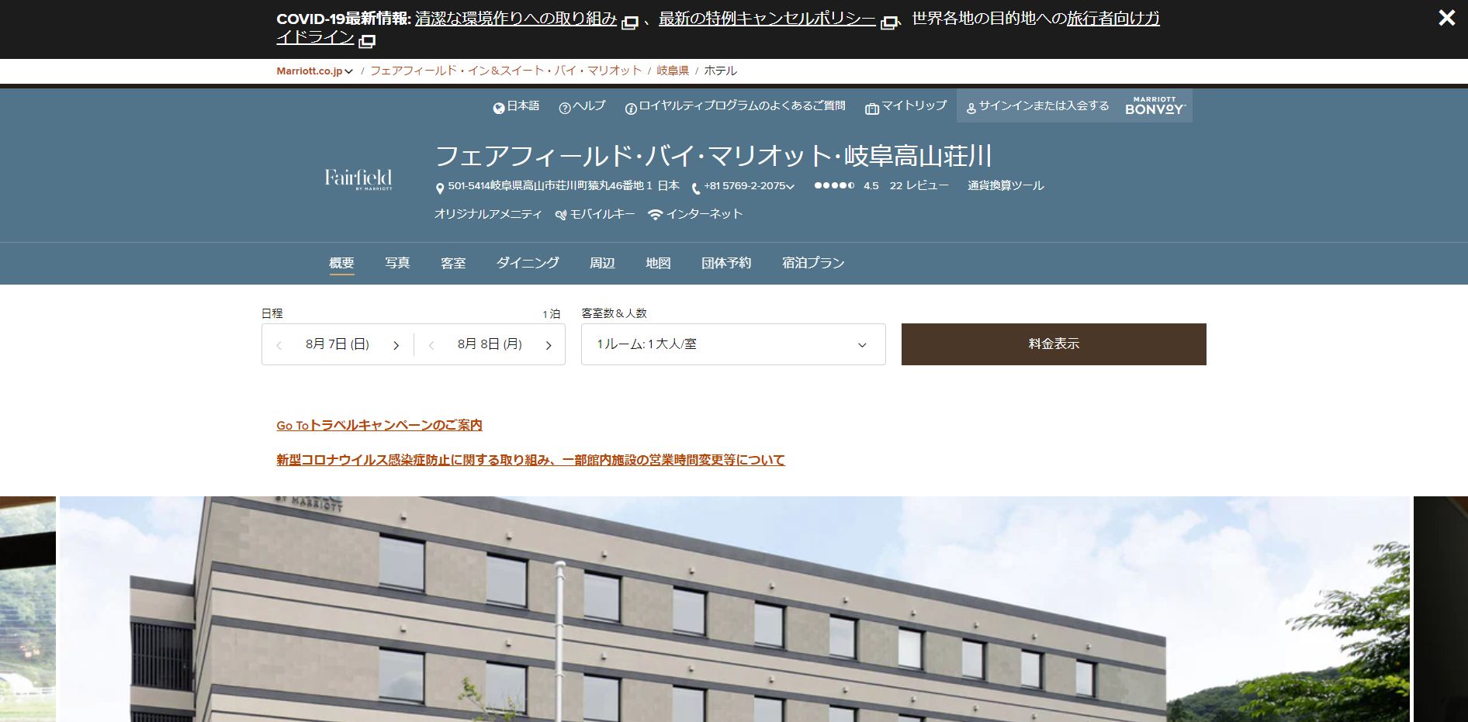Open the Go Toトラベルキャンペーンのご案内 link
The height and width of the screenshot is (722, 1468).
coord(379,425)
